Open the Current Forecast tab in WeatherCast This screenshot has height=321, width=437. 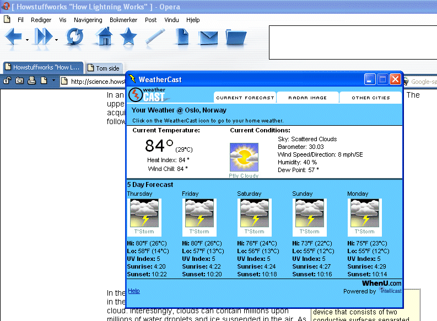click(245, 97)
